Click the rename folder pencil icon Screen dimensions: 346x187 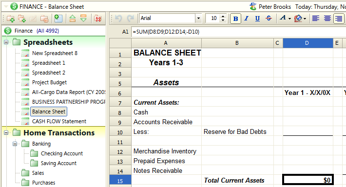tap(33, 19)
